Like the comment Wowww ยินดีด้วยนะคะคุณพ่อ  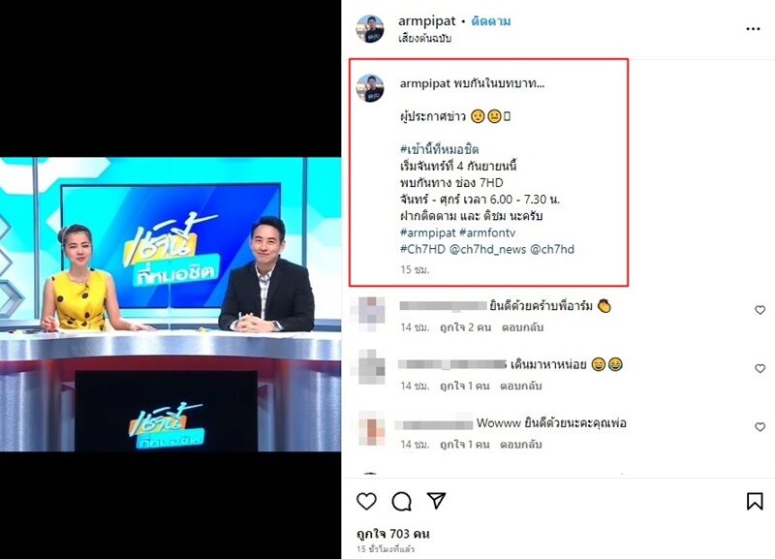[759, 426]
